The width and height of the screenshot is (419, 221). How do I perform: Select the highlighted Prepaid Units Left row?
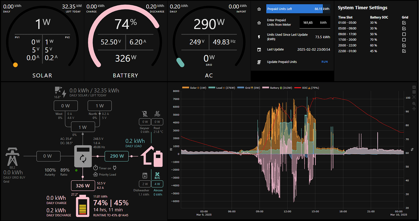point(294,9)
